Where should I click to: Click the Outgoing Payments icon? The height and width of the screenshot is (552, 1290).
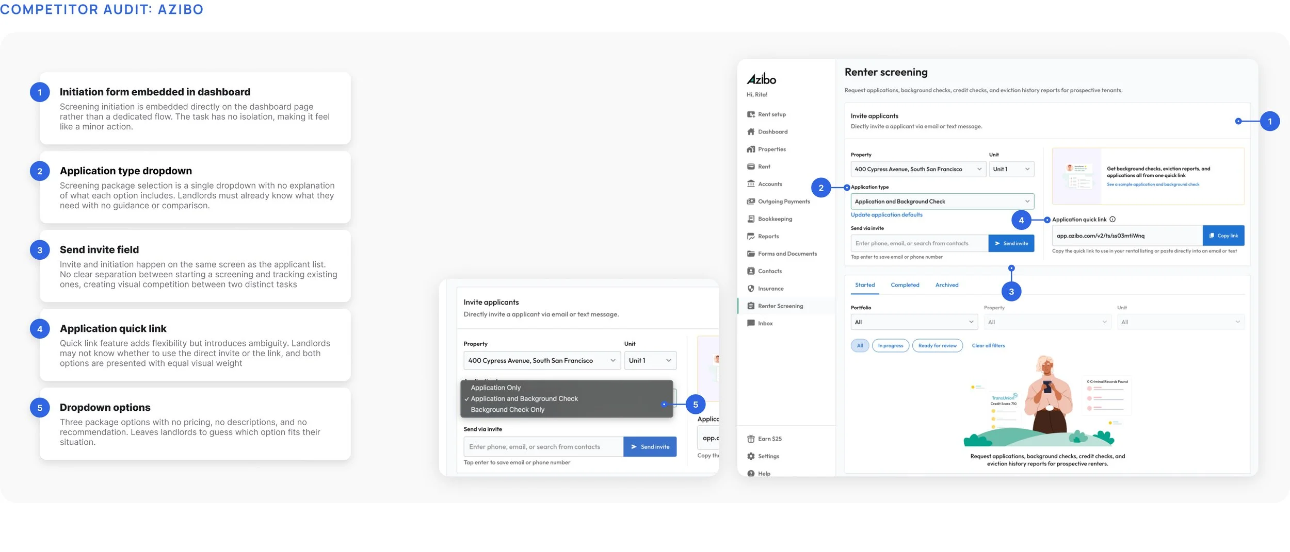click(x=751, y=202)
